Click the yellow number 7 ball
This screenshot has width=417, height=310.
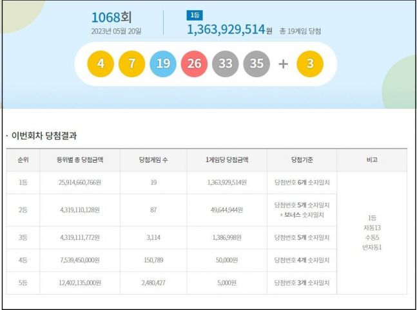132,64
